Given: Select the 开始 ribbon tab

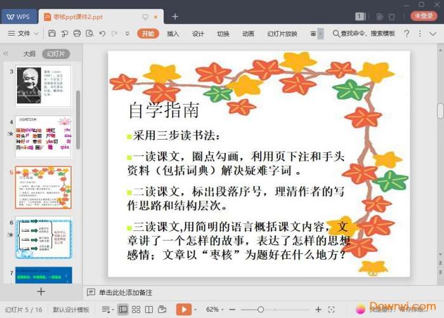Looking at the screenshot, I should [148, 34].
